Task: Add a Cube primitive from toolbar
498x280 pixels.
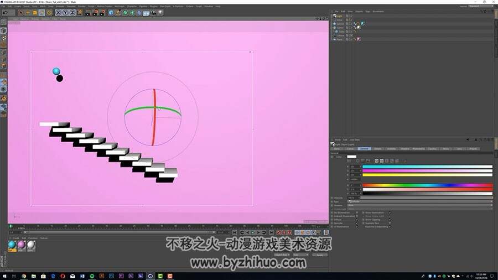Action: [111, 13]
